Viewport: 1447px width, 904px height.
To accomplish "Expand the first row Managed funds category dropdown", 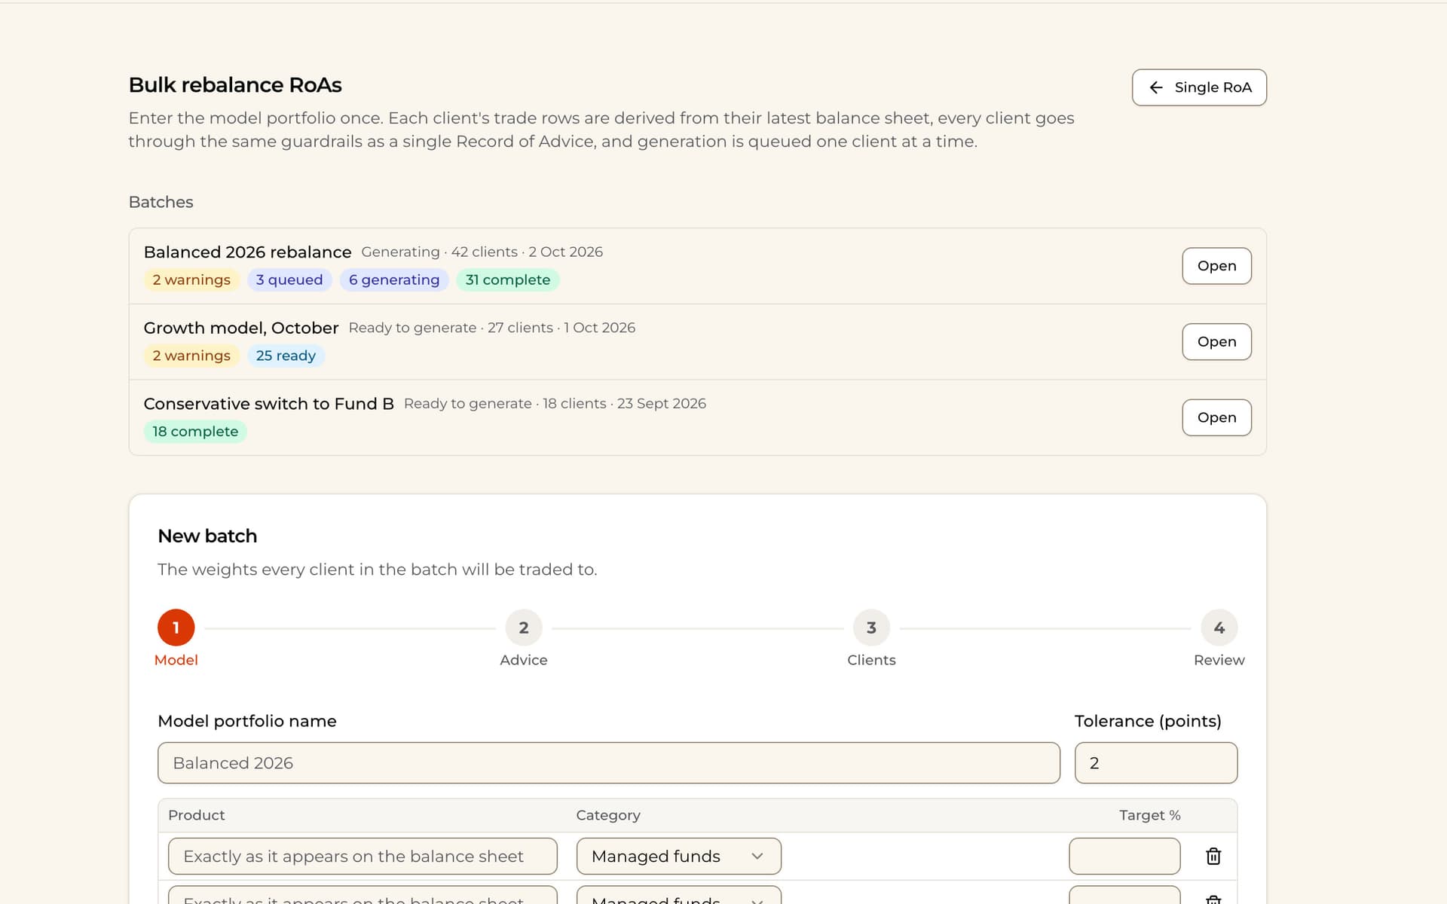I will [678, 856].
